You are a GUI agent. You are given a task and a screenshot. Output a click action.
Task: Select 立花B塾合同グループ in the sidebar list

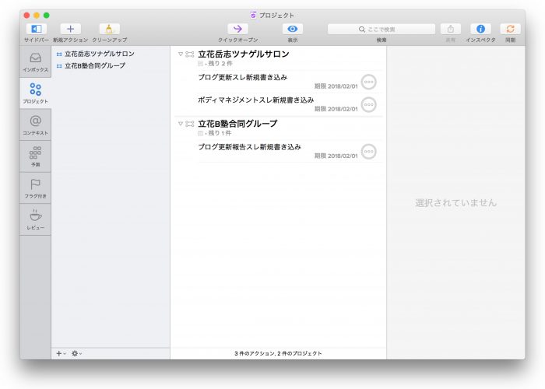(94, 65)
